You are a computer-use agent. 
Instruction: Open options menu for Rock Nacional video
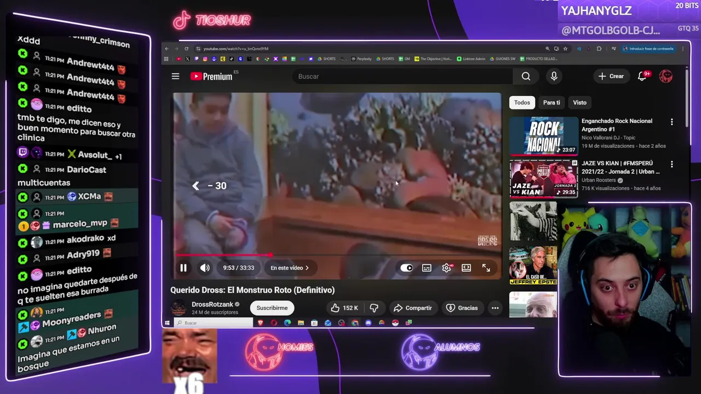point(672,121)
